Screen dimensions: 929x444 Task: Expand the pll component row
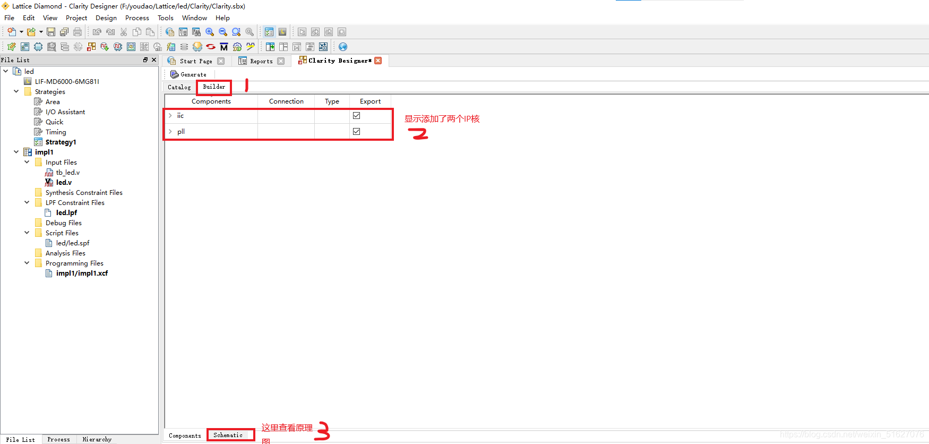(170, 131)
